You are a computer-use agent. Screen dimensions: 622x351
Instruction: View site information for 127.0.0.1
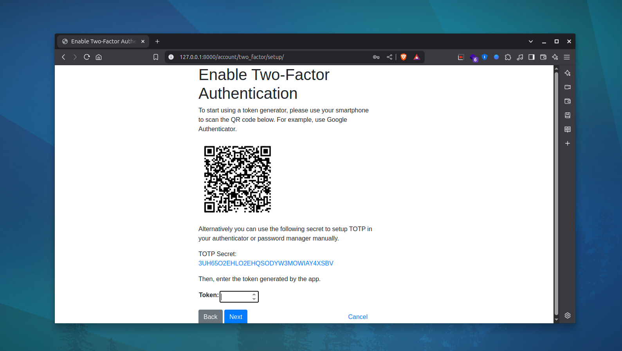tap(171, 57)
